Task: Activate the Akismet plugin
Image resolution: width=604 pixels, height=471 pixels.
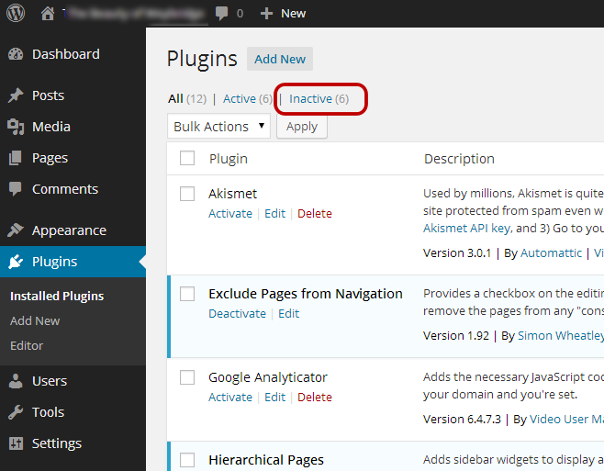Action: (x=230, y=213)
